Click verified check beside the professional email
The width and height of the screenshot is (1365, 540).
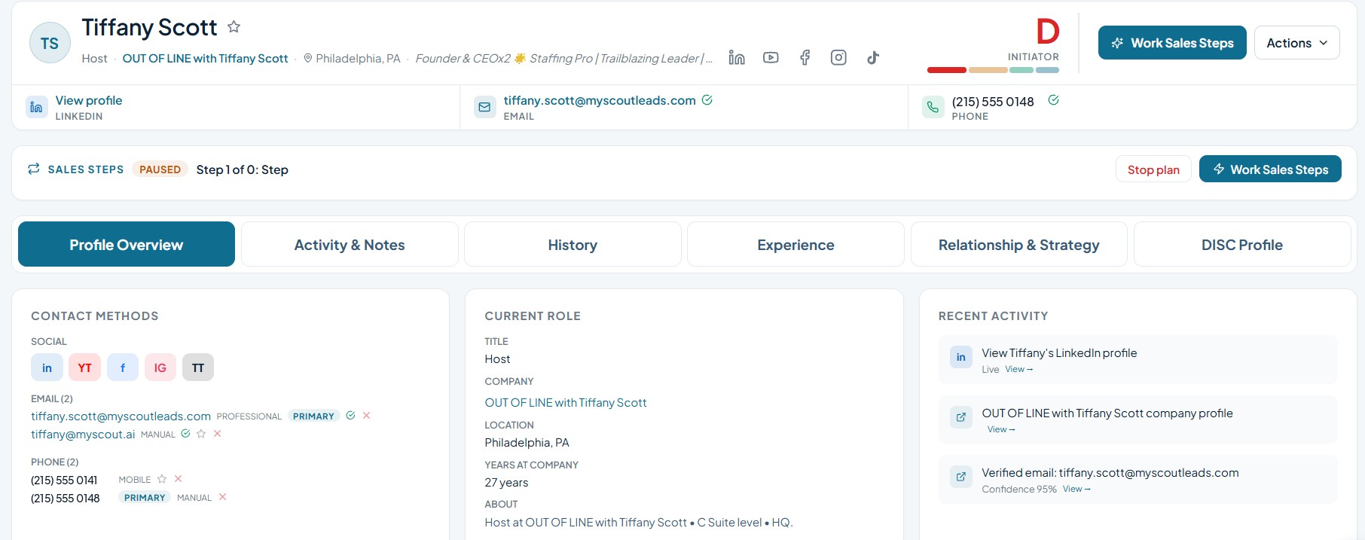pos(350,416)
